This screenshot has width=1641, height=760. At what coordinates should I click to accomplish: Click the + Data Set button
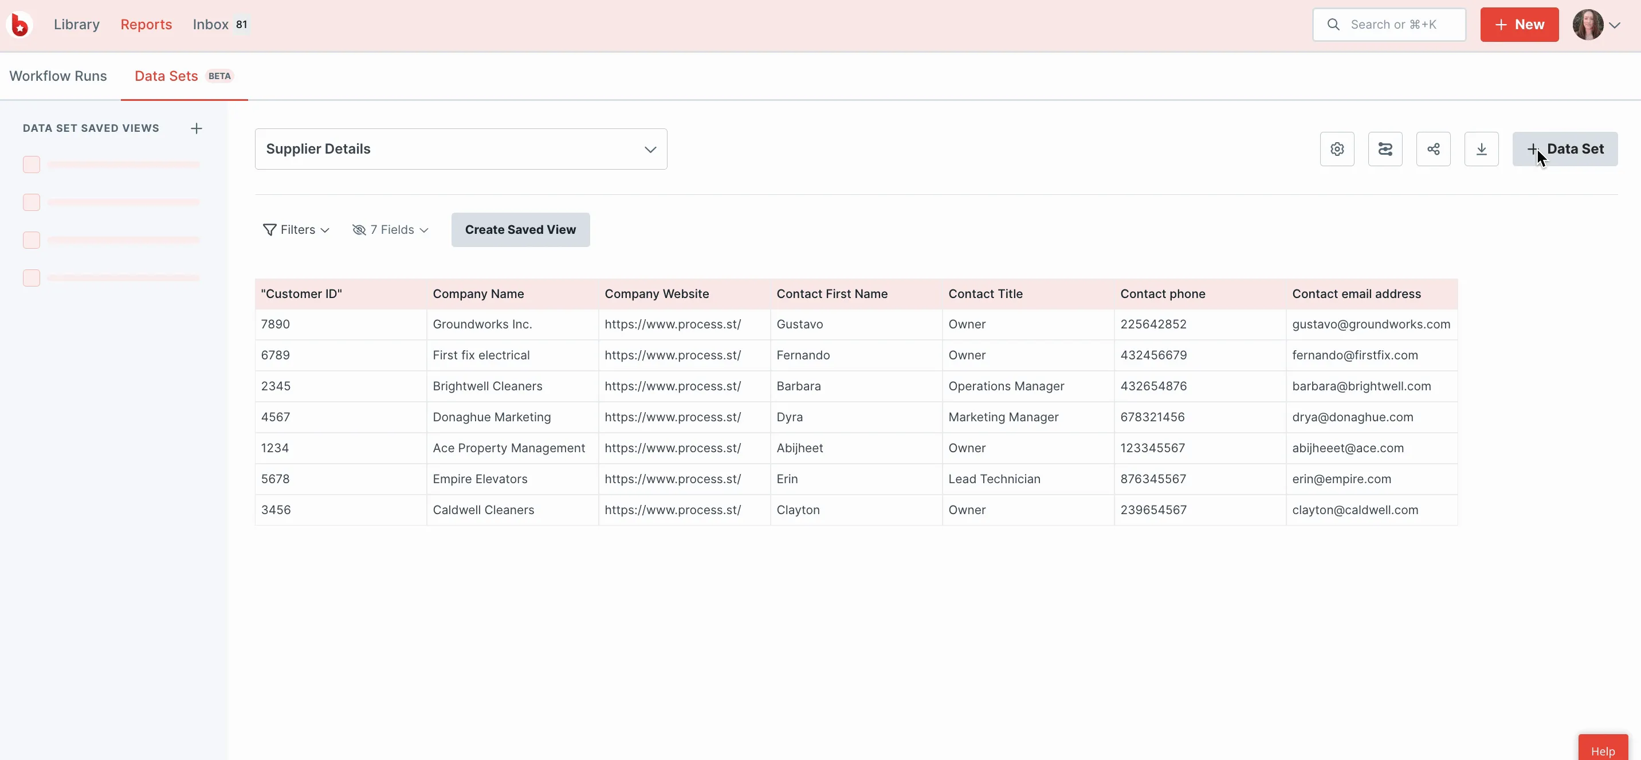[1565, 149]
